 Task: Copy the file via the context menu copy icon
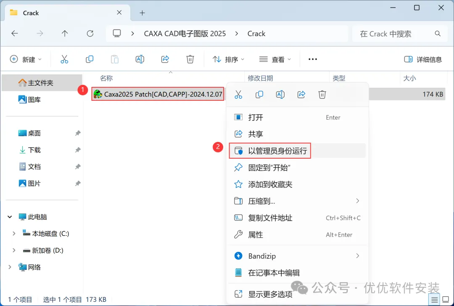259,94
